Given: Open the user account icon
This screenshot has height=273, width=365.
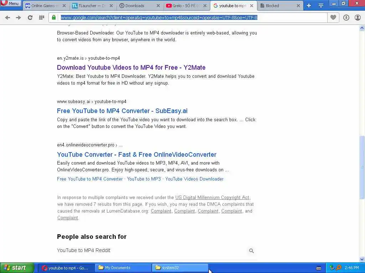Looking at the screenshot, I should coord(358,17).
